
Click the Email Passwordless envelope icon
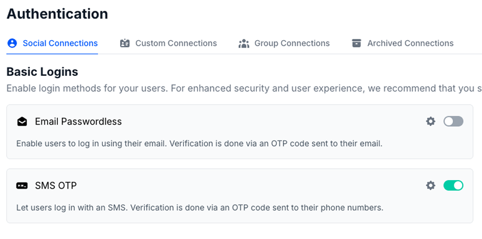click(22, 121)
